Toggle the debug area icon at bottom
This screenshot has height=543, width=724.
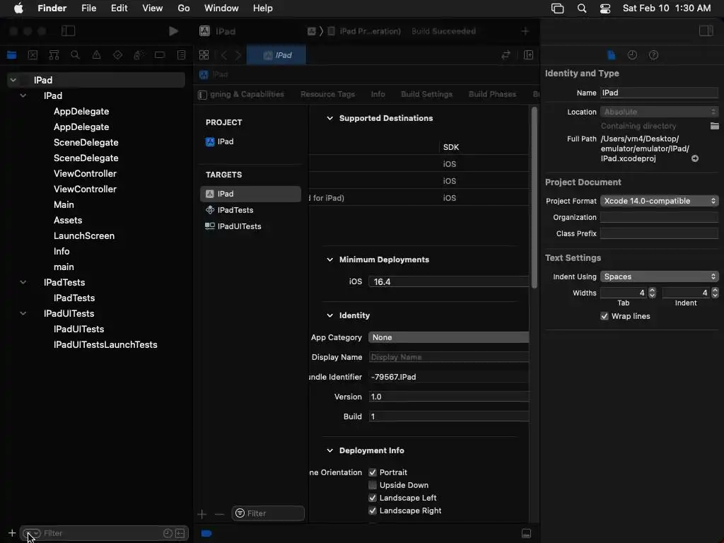coord(526,534)
